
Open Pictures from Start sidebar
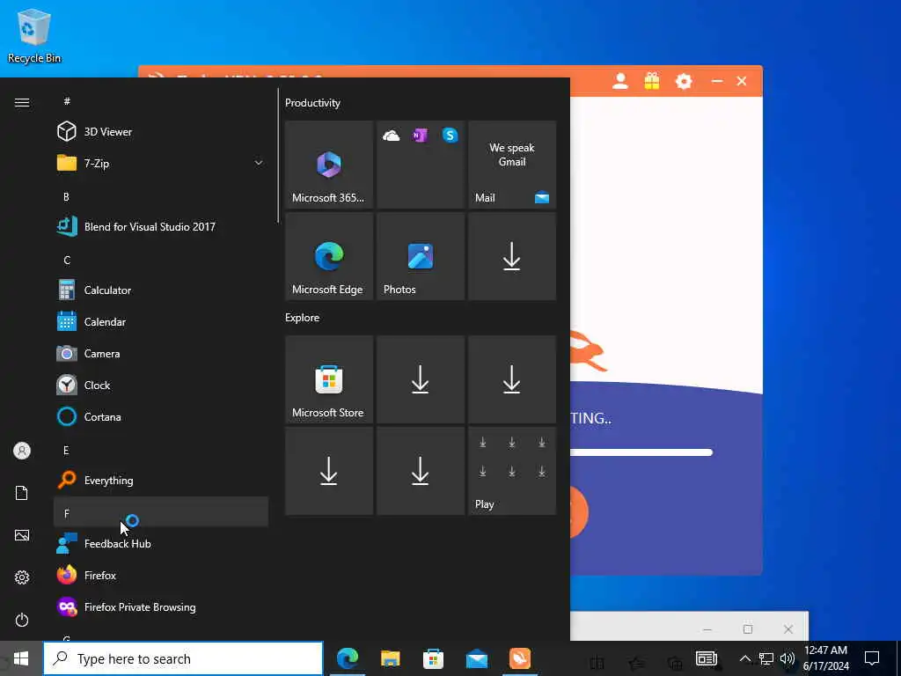[22, 535]
